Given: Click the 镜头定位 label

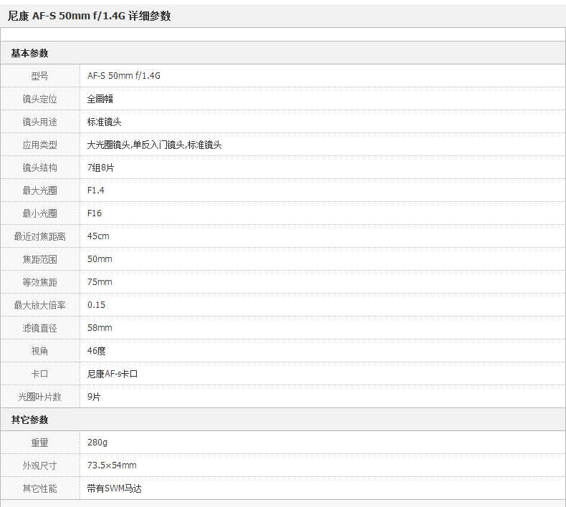Looking at the screenshot, I should point(39,99).
